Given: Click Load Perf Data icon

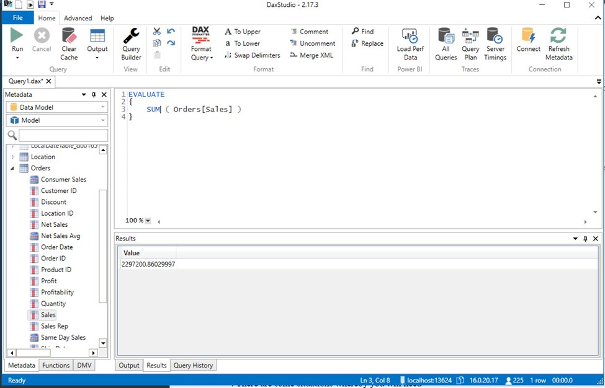Looking at the screenshot, I should [x=410, y=36].
